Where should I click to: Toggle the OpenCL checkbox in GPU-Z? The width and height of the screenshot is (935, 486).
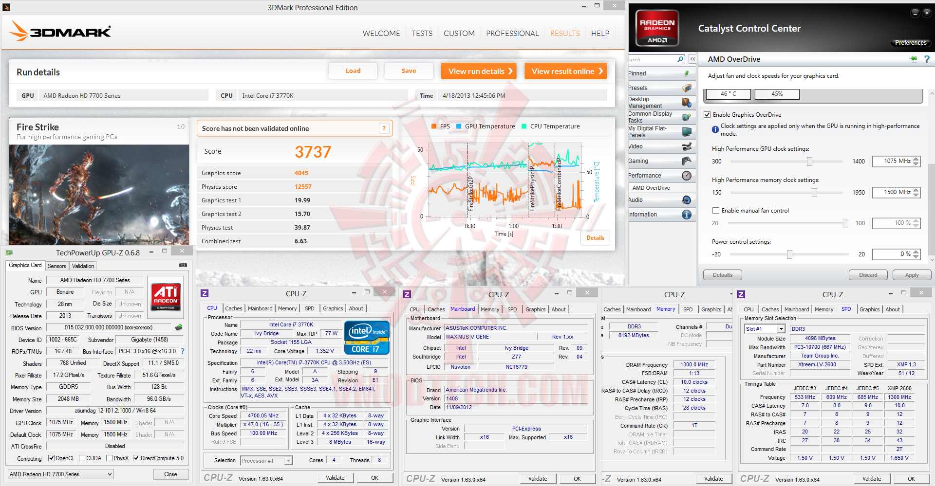(x=51, y=458)
